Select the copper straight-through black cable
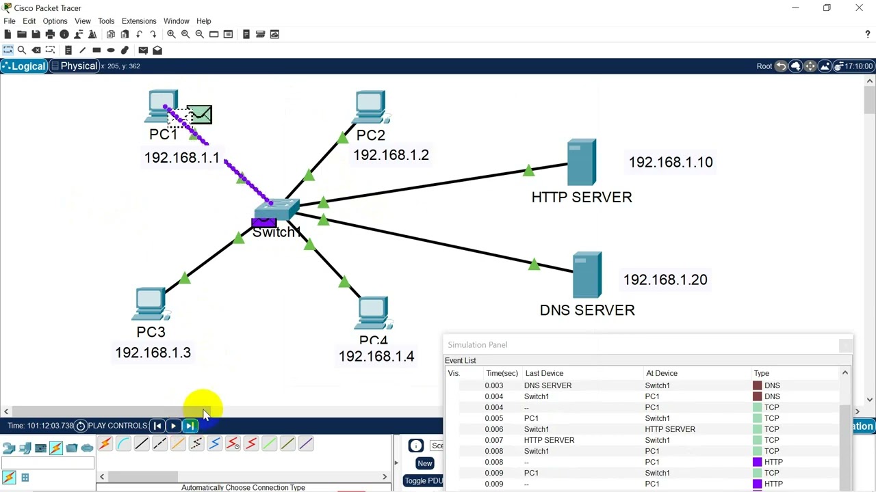The height and width of the screenshot is (492, 876). tap(142, 444)
